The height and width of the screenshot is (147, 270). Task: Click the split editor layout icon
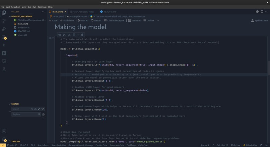(x=262, y=11)
